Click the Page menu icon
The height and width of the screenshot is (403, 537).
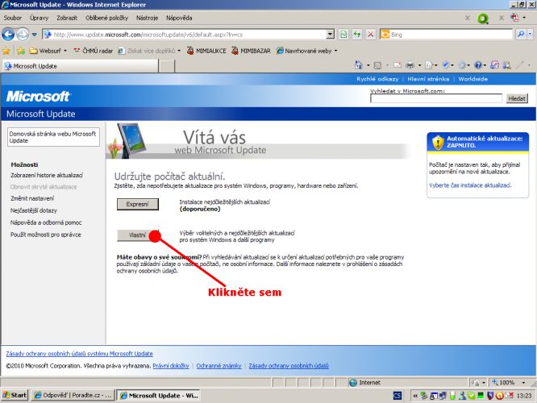coord(429,65)
